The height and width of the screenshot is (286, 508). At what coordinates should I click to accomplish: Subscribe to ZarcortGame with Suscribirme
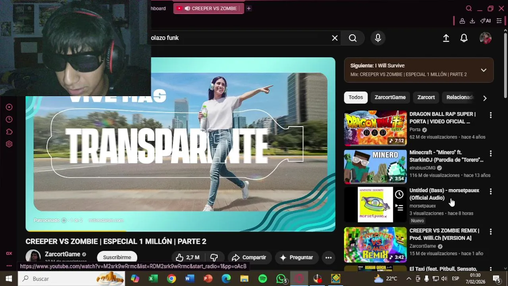coord(117,257)
